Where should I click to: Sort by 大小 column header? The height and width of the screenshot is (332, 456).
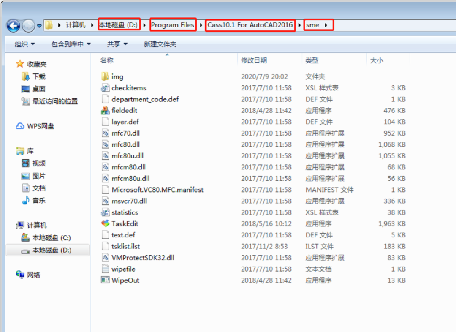click(376, 60)
